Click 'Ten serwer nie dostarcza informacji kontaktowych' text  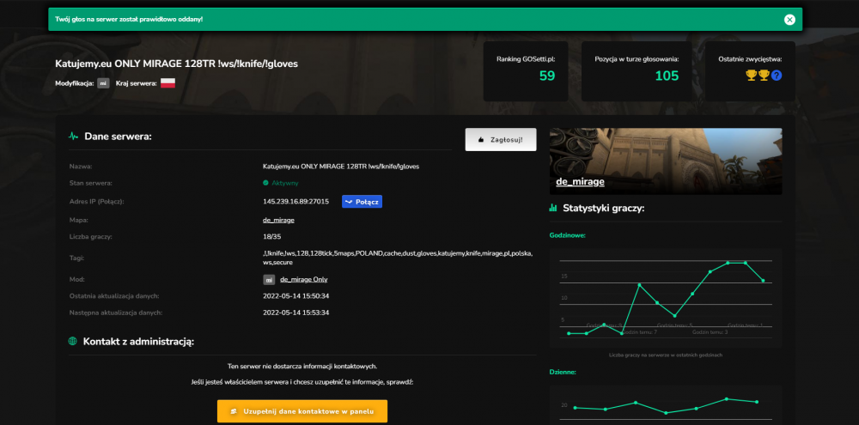coord(302,366)
